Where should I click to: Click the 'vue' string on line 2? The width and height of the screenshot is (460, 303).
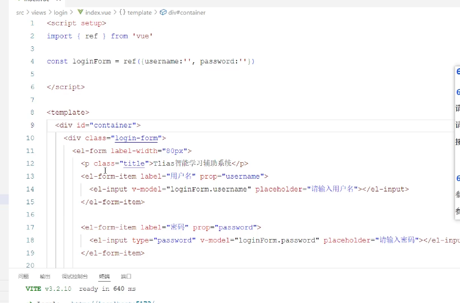coord(143,36)
